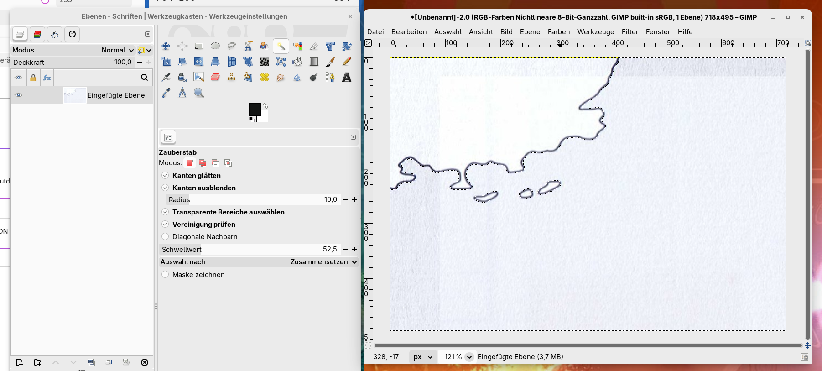Select the Paths pen tool
The width and height of the screenshot is (822, 371).
click(330, 77)
